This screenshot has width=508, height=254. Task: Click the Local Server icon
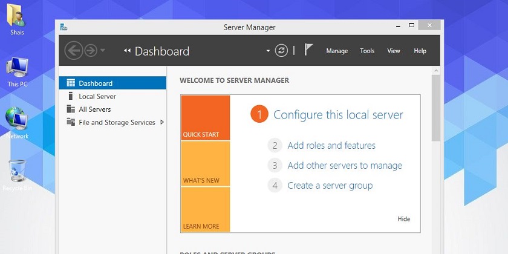tap(71, 96)
